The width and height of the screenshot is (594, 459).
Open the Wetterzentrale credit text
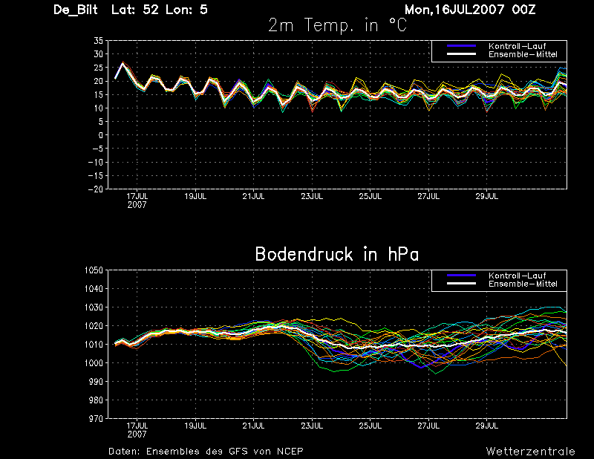[530, 451]
